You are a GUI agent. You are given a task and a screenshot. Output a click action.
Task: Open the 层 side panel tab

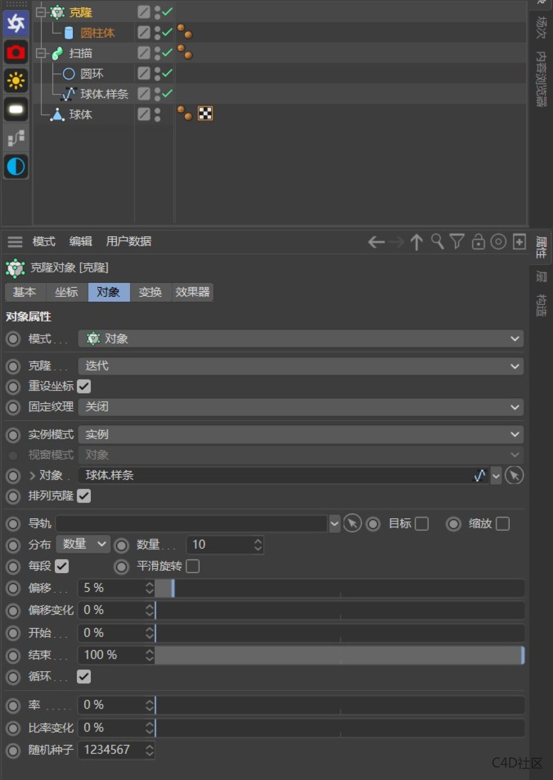point(541,277)
